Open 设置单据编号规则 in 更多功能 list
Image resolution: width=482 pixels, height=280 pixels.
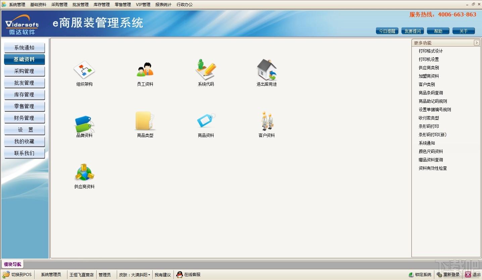pos(435,110)
